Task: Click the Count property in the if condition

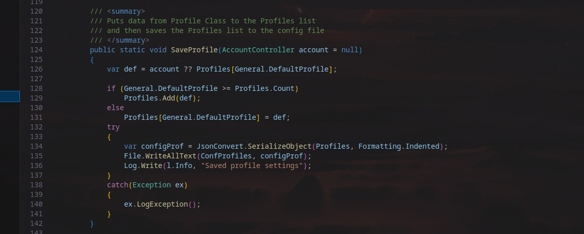Action: (x=284, y=88)
